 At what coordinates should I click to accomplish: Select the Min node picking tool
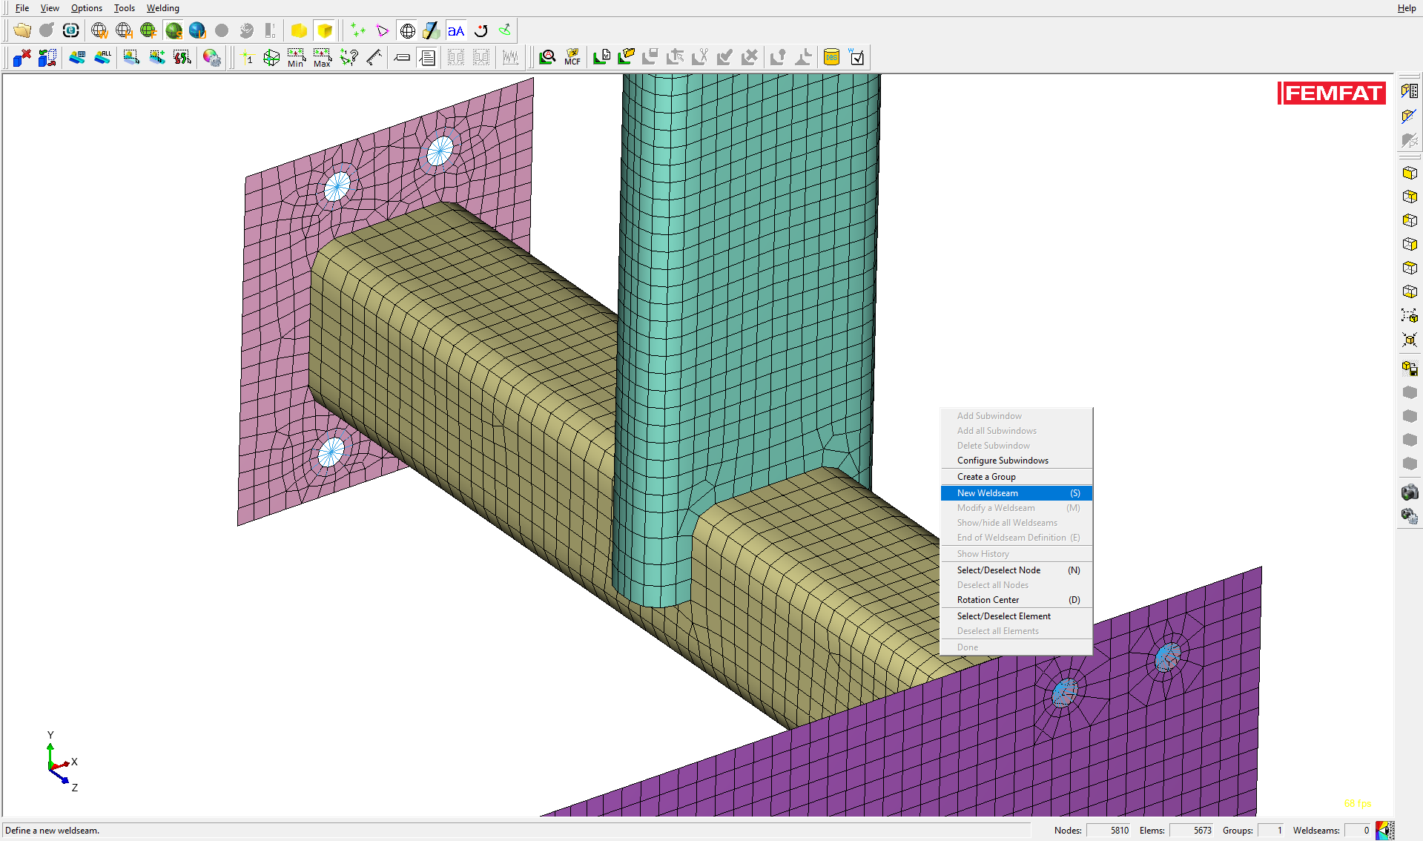(x=295, y=57)
